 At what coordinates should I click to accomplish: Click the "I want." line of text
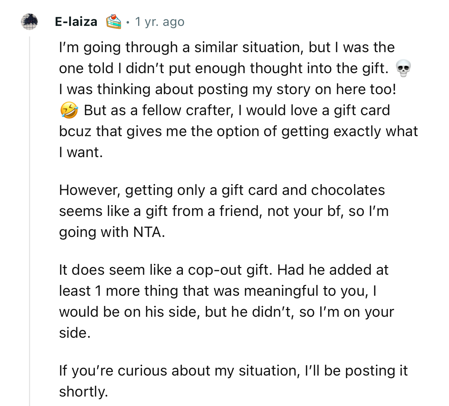coord(81,152)
